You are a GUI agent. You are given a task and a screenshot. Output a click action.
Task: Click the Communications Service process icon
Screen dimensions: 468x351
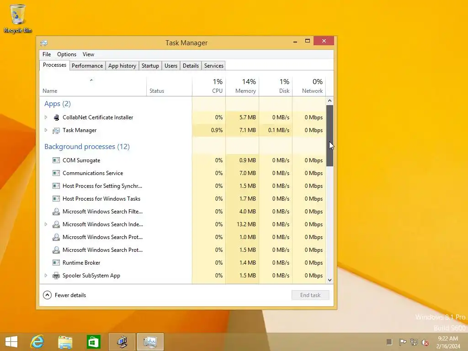point(56,173)
